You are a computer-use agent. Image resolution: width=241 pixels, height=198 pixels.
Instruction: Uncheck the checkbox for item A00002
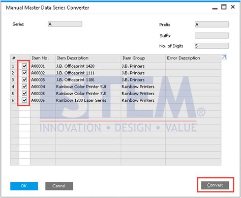pyautogui.click(x=24, y=73)
